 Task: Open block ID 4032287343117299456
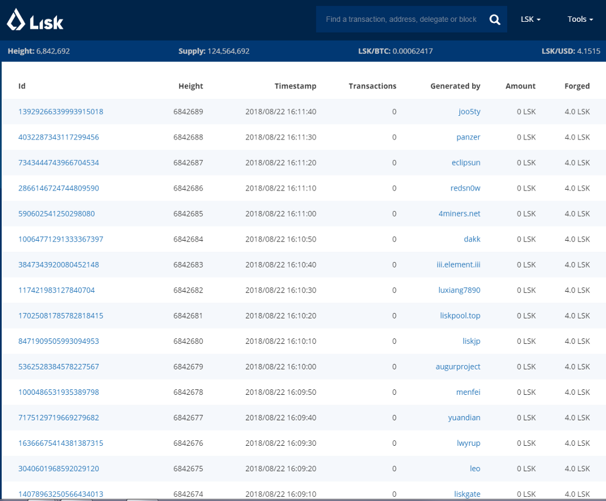pos(59,137)
